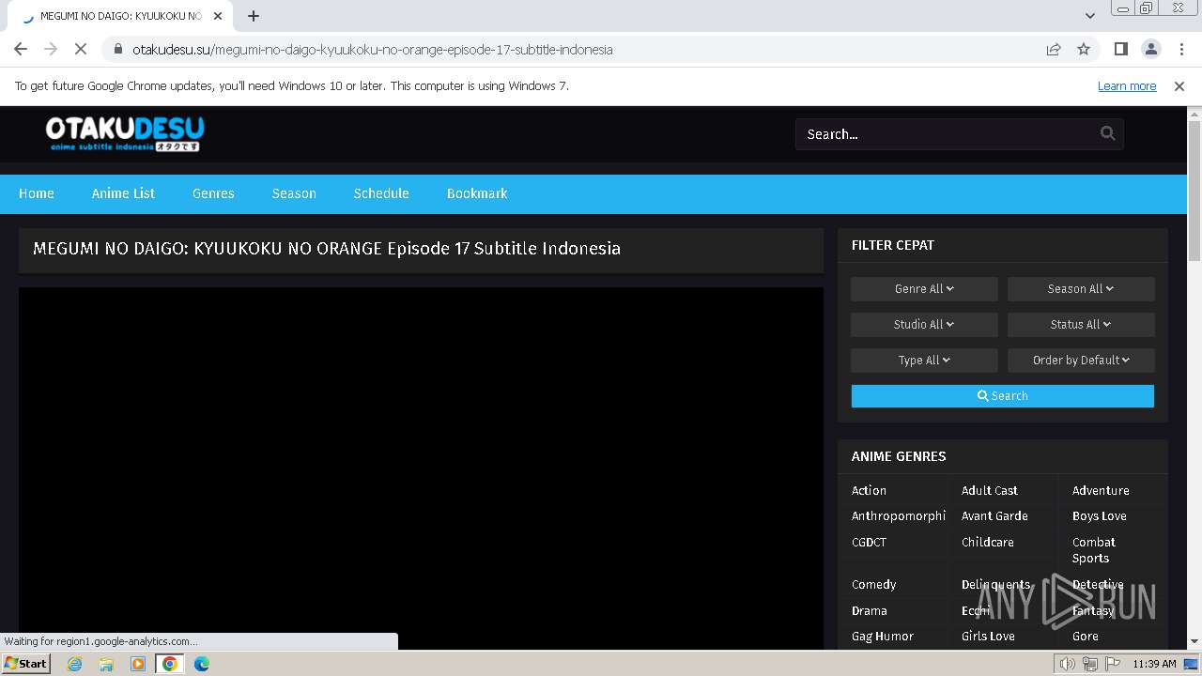Expand the Studio All dropdown
Viewport: 1202px width, 676px height.
tap(924, 325)
